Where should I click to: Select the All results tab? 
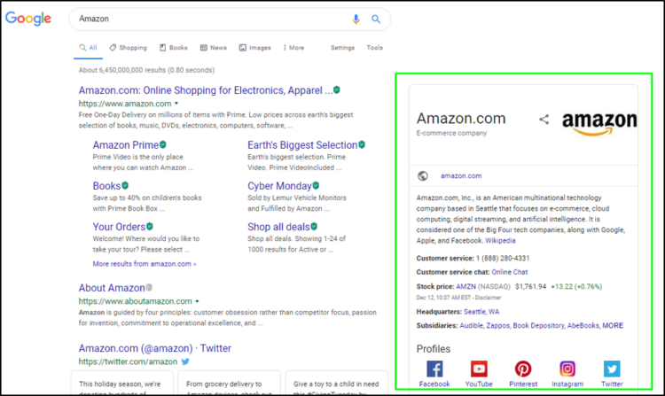(88, 48)
